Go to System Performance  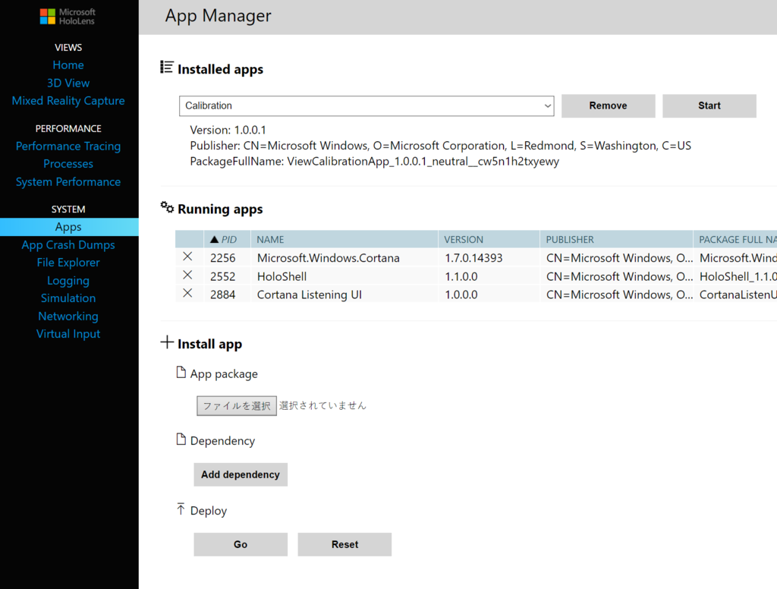point(68,182)
